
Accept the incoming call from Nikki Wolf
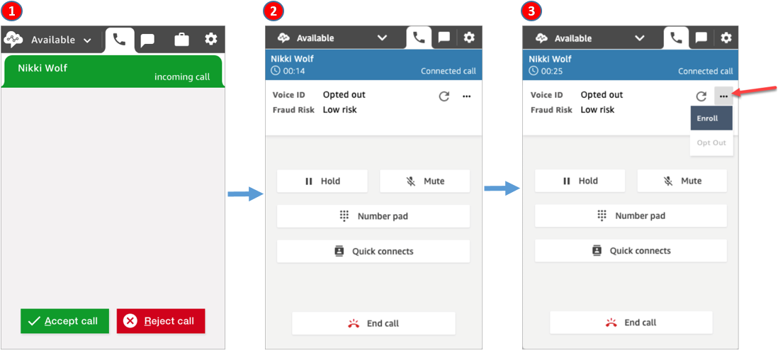(64, 321)
